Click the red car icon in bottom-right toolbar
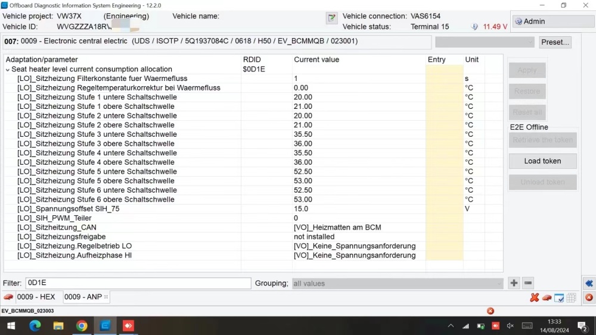 pos(547,298)
